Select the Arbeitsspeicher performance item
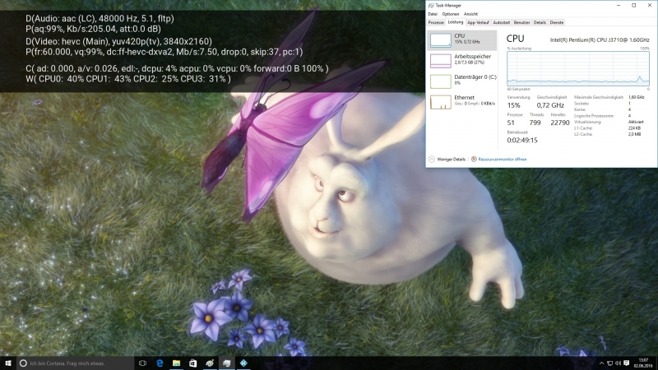 pyautogui.click(x=462, y=60)
